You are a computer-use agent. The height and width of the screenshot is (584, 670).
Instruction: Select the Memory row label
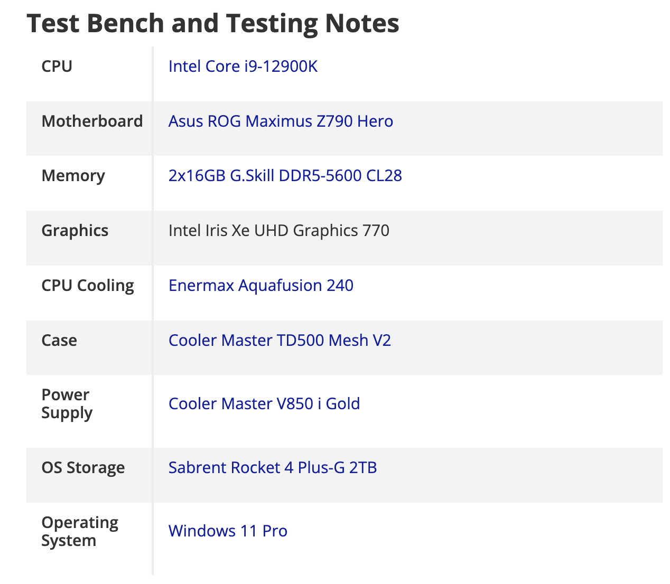[x=73, y=176]
